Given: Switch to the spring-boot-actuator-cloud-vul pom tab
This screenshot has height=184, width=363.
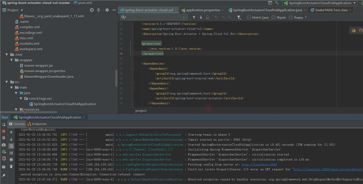Looking at the screenshot, I should pyautogui.click(x=148, y=10).
